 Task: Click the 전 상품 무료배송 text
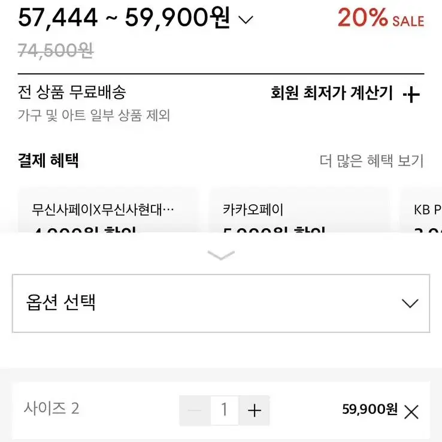click(72, 92)
